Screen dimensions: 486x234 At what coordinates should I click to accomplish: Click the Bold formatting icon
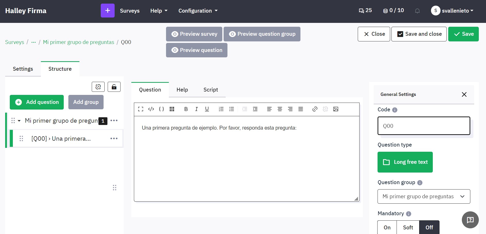pyautogui.click(x=186, y=109)
